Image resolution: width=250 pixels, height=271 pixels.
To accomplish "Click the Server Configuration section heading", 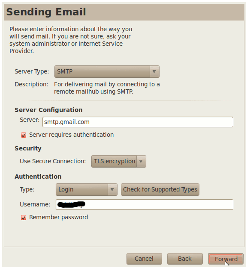I will pos(48,110).
